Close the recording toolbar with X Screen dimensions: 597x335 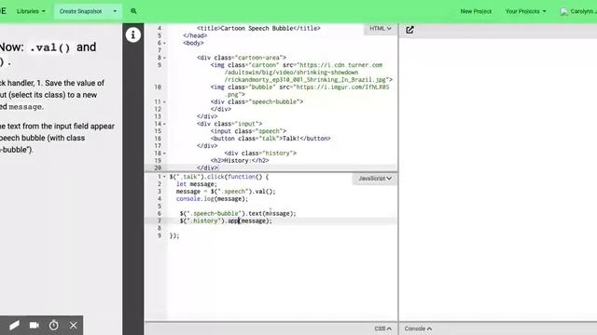[x=73, y=325]
